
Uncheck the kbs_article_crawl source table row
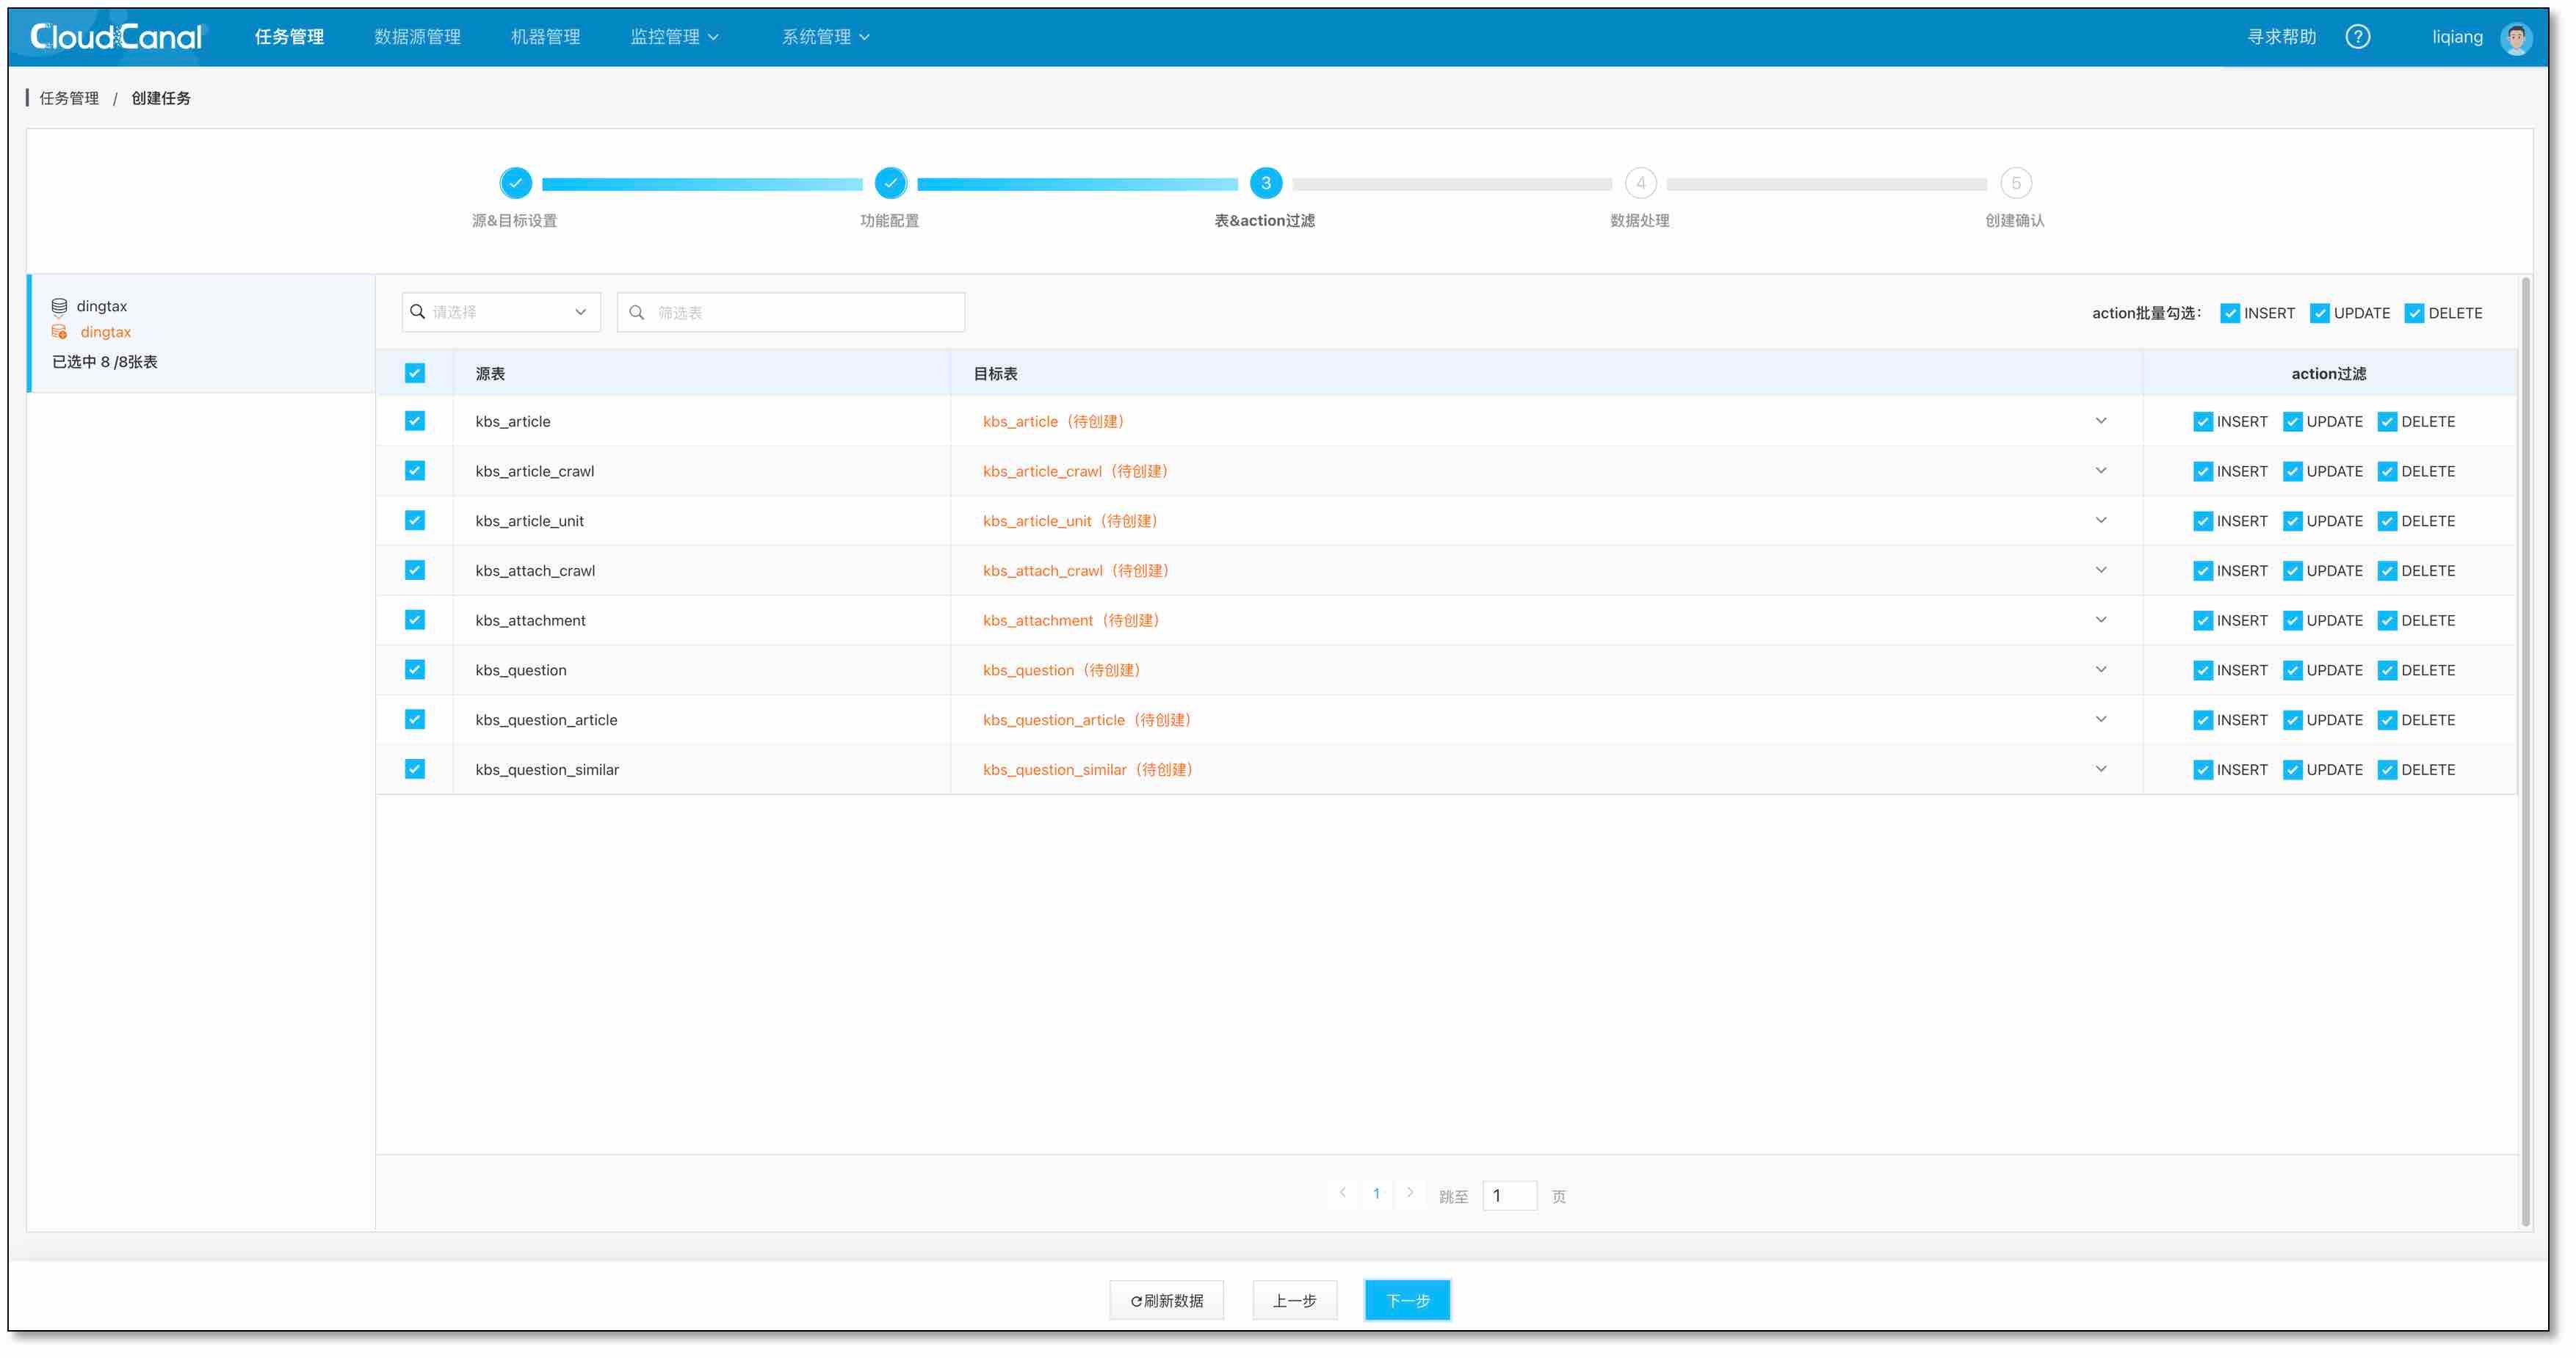click(x=414, y=471)
